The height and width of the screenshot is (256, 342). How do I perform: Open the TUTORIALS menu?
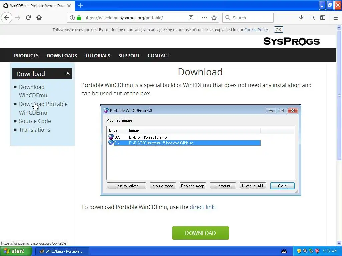pyautogui.click(x=98, y=56)
